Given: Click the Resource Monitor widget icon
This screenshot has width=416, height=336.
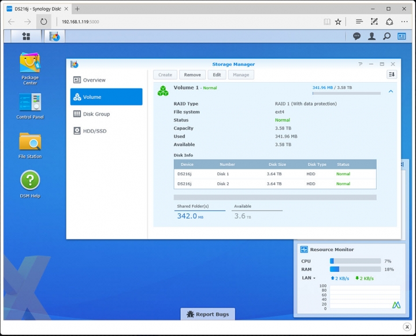Looking at the screenshot, I should [x=304, y=249].
